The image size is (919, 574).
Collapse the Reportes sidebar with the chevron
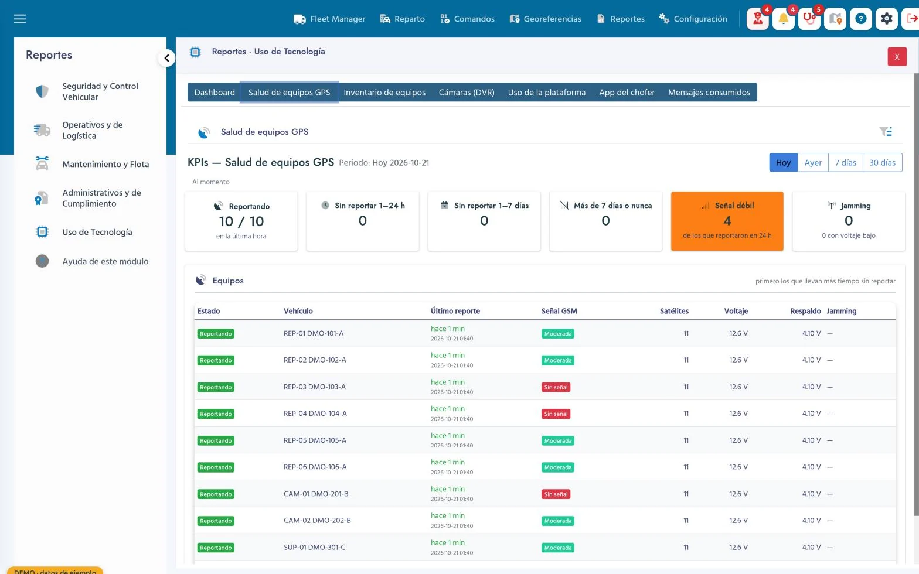pos(166,58)
